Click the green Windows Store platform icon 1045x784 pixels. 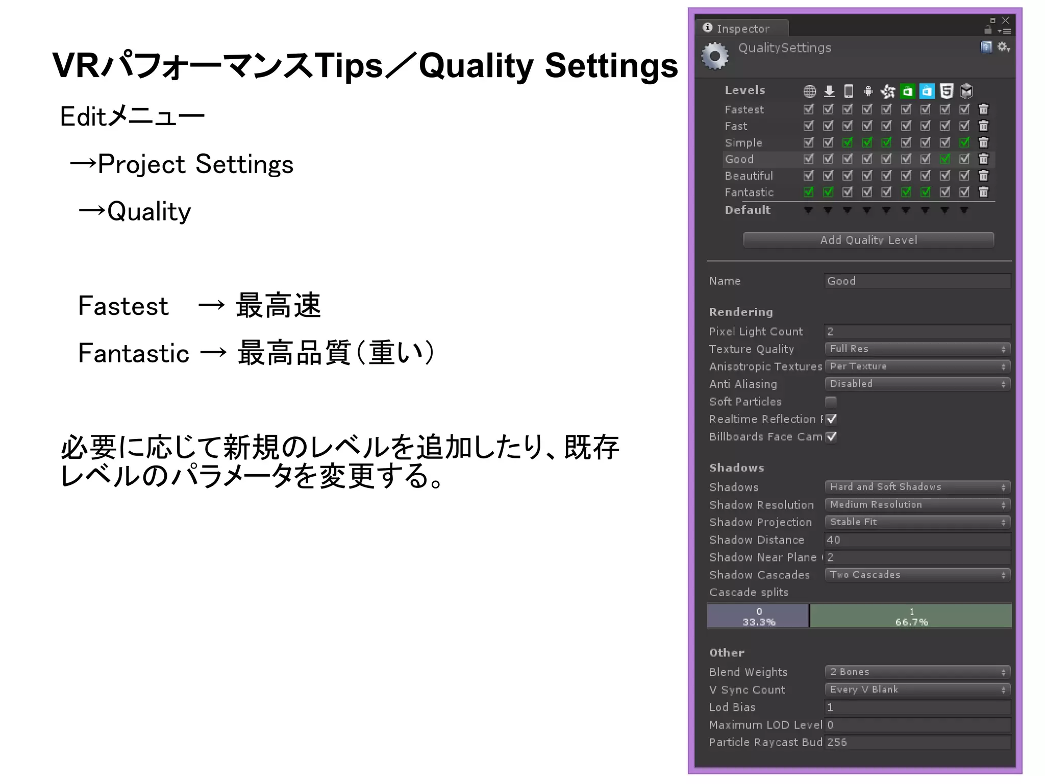click(x=907, y=91)
